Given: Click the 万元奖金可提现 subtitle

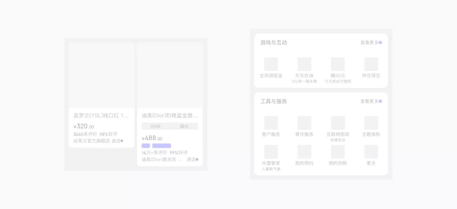Looking at the screenshot, I should (338, 81).
